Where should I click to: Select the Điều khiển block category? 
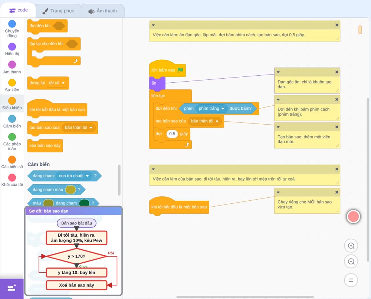pyautogui.click(x=12, y=103)
